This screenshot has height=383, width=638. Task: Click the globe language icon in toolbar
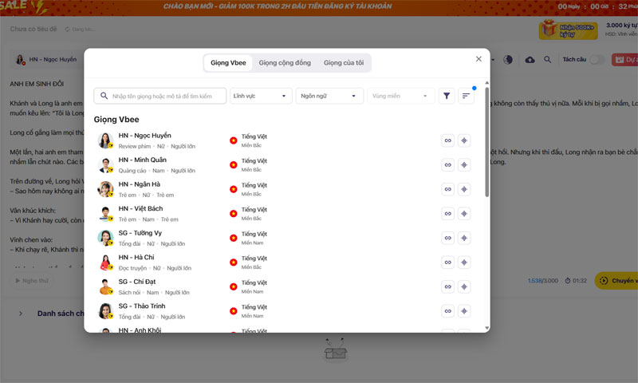tap(510, 60)
